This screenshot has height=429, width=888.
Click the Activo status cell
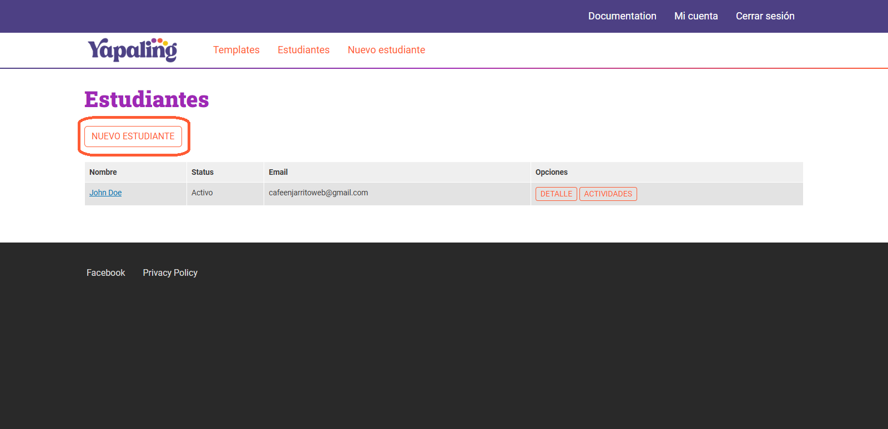(x=202, y=193)
